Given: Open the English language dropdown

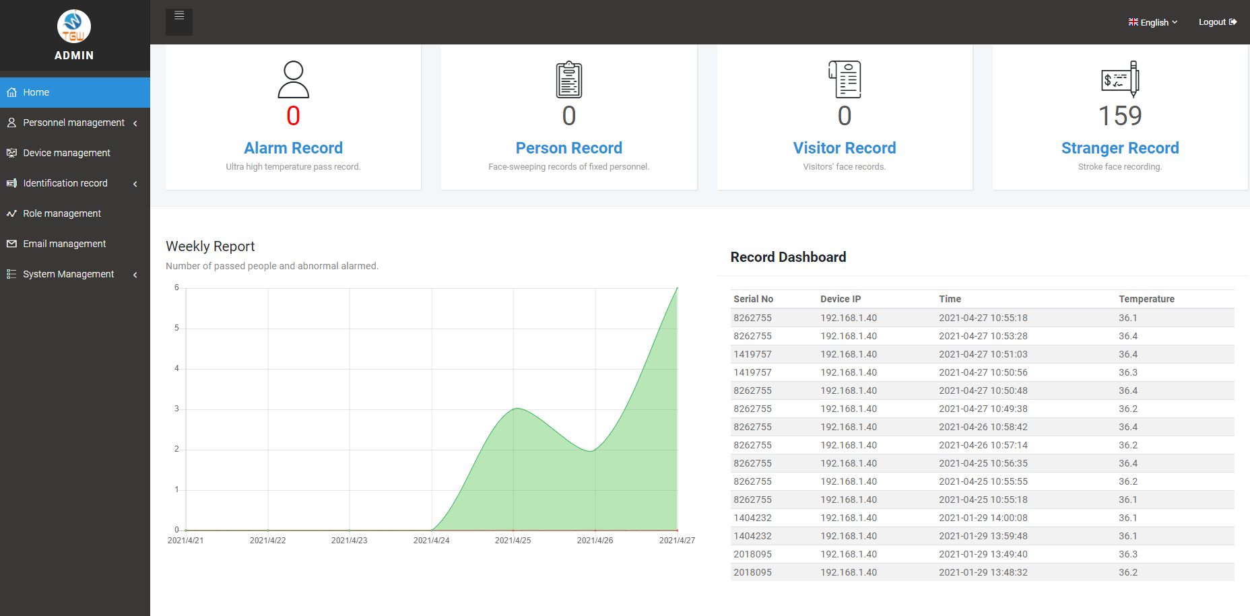Looking at the screenshot, I should pos(1153,22).
